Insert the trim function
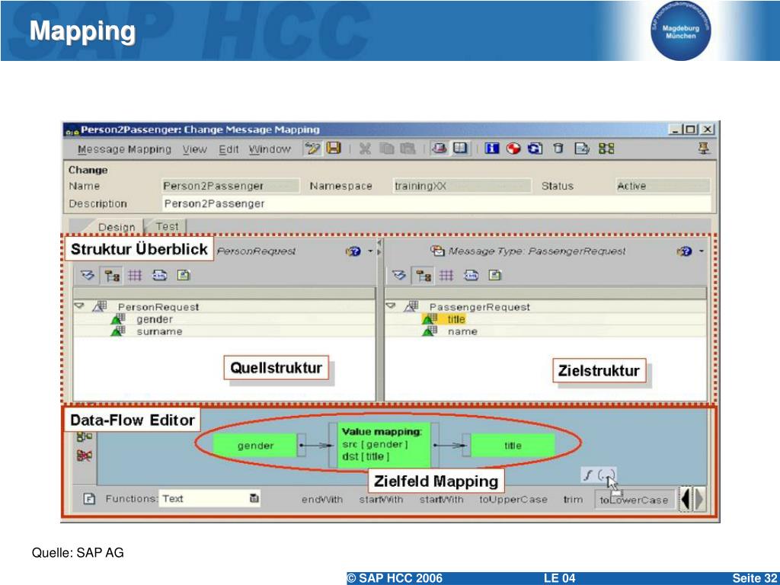 [x=573, y=500]
